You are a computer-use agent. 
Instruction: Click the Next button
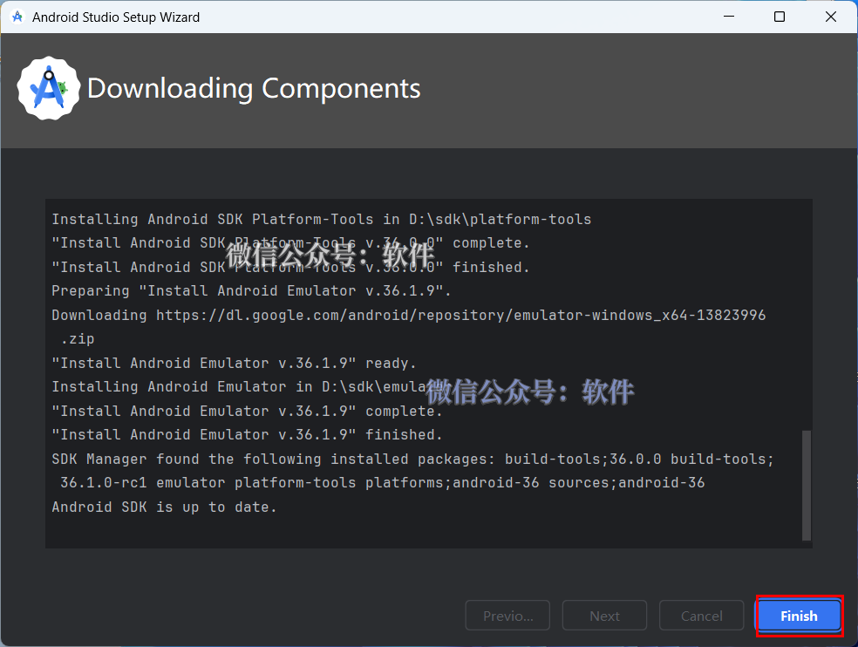pos(604,616)
